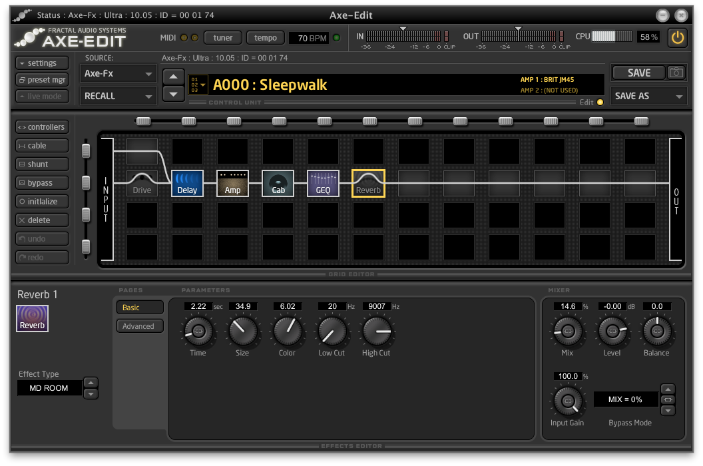703x466 pixels.
Task: Select the Cab block in the grid
Action: pos(278,183)
